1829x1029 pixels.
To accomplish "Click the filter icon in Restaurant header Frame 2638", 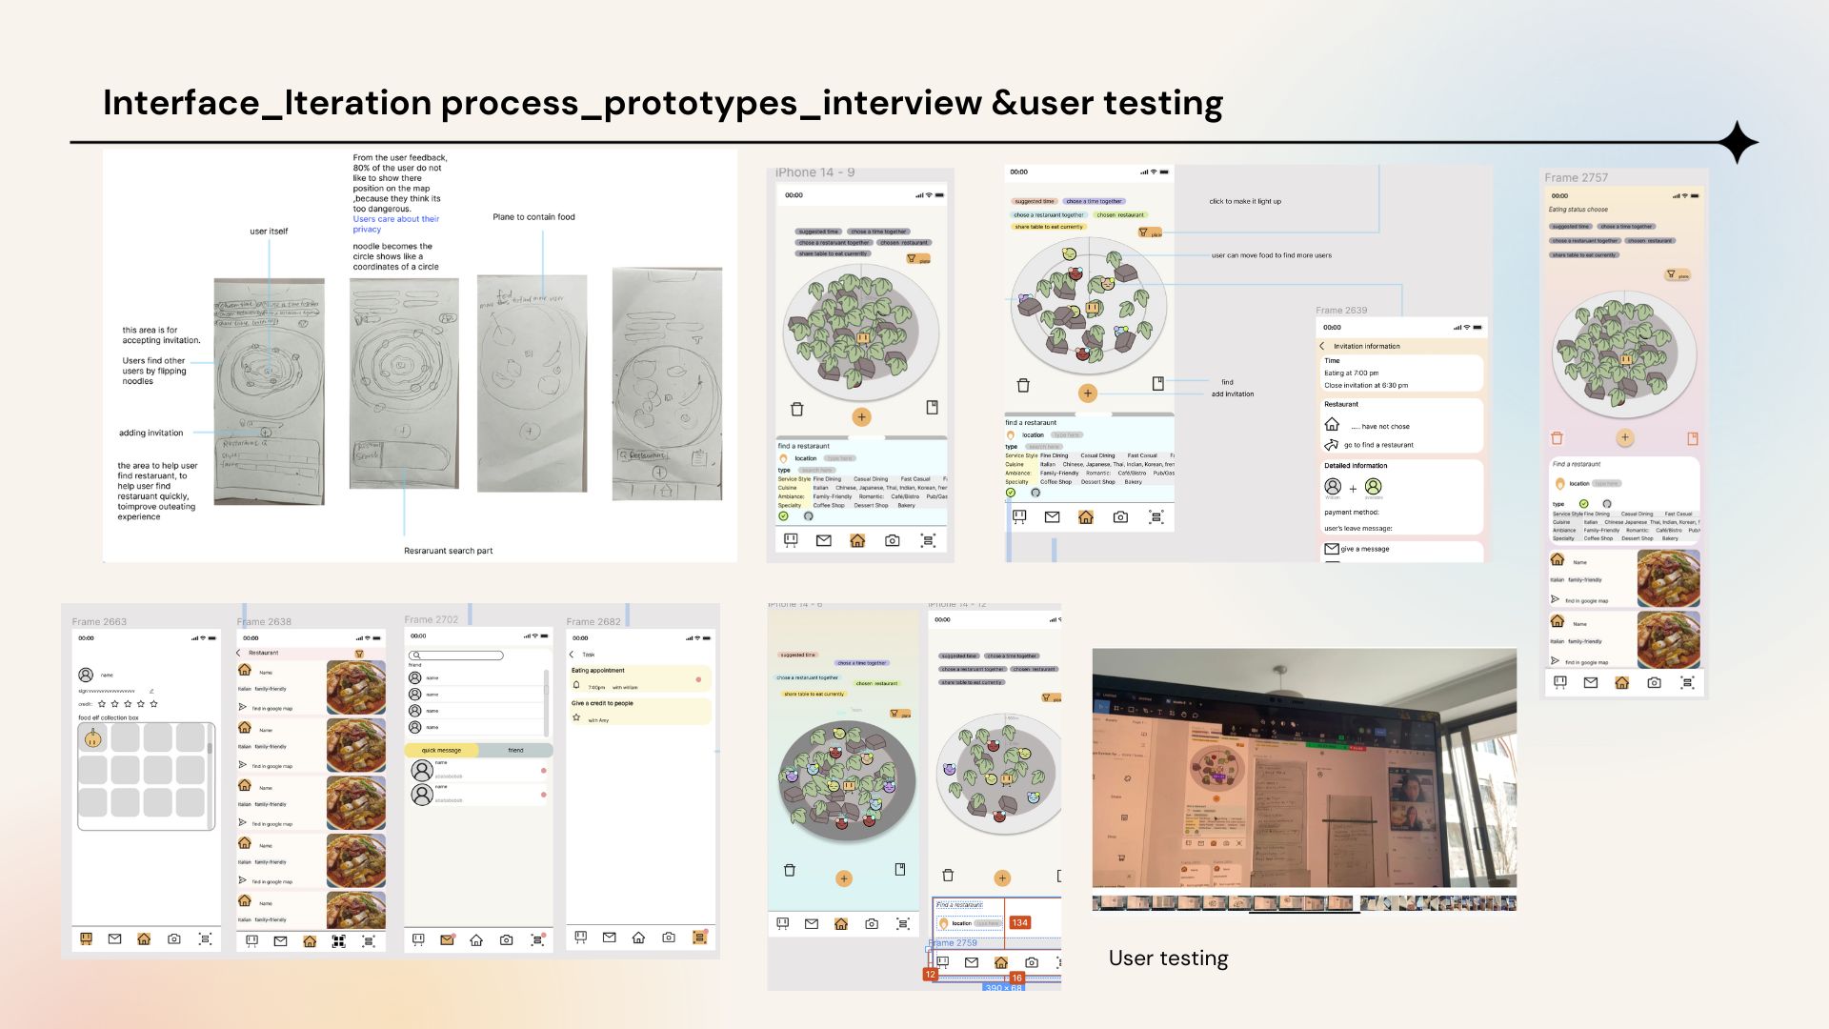I will [359, 653].
